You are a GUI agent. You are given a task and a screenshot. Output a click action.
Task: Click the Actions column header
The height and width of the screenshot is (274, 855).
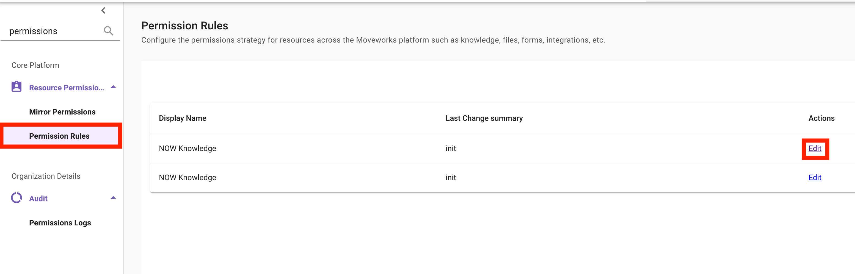pos(821,118)
